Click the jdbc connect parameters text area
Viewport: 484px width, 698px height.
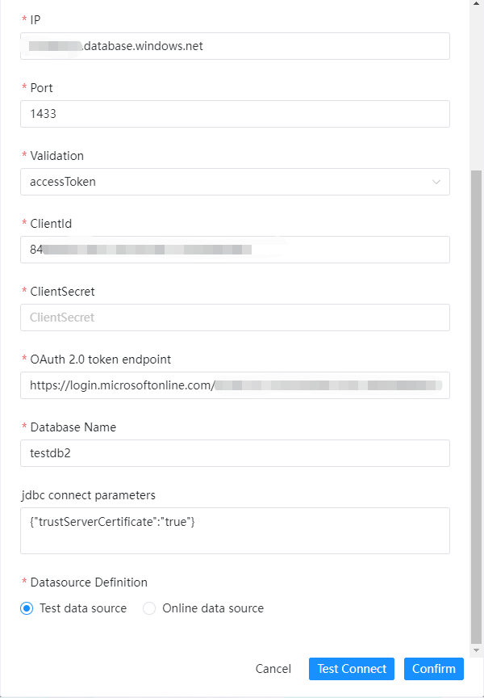point(235,531)
